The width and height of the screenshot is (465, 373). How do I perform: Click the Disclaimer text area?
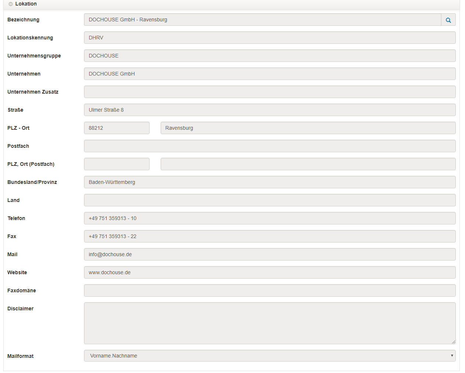point(269,323)
